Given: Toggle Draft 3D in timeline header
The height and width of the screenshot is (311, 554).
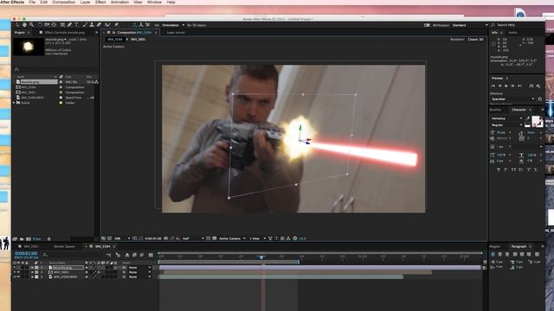Looking at the screenshot, I should (118, 255).
